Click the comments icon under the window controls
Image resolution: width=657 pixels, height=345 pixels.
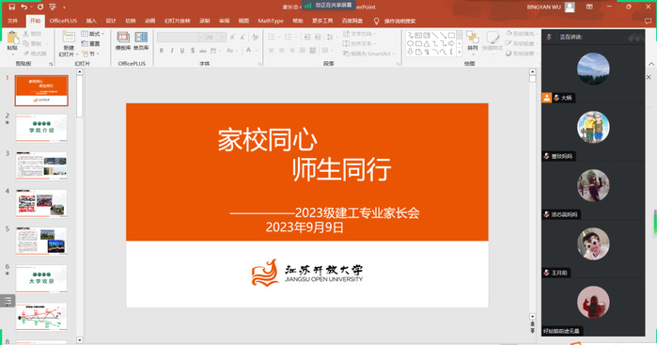pos(649,21)
